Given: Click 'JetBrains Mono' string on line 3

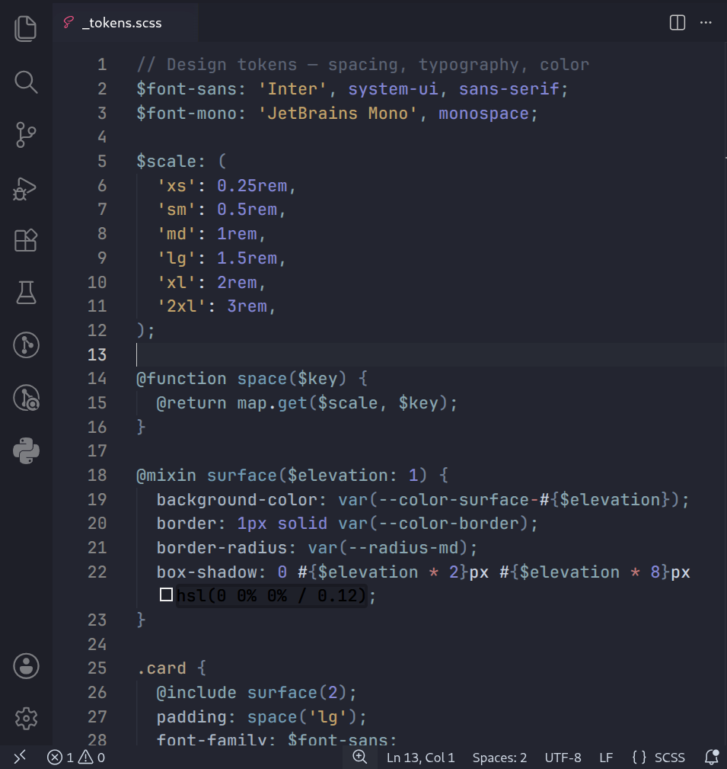Looking at the screenshot, I should point(337,114).
